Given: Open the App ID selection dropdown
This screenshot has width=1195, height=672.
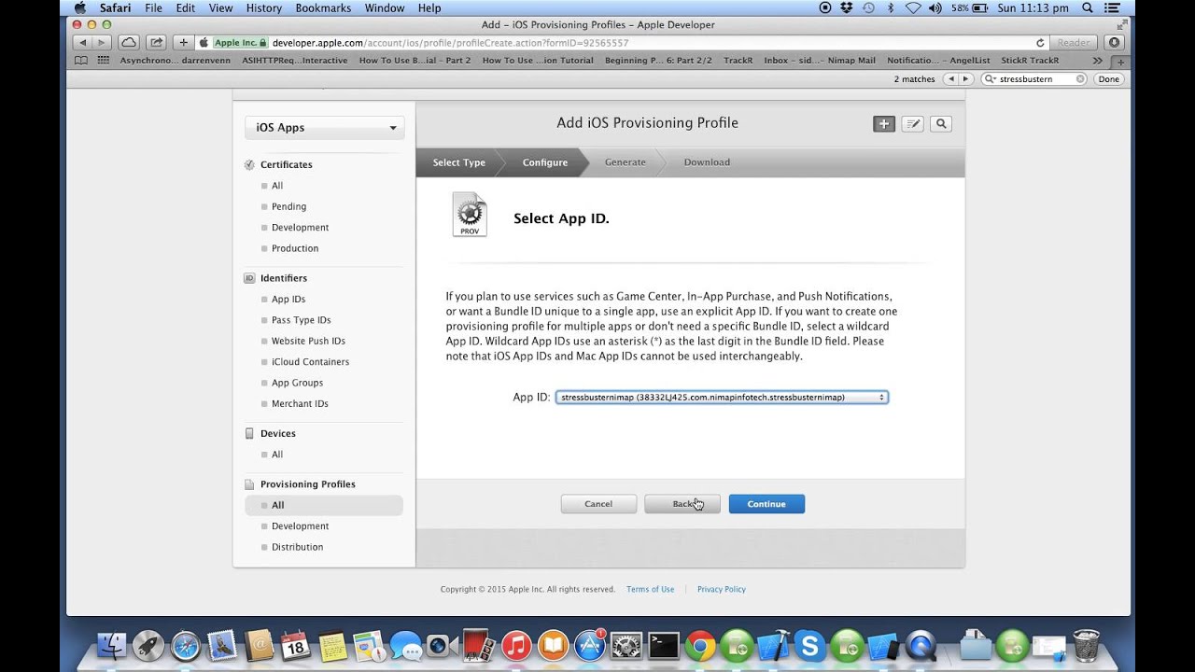Looking at the screenshot, I should coord(722,398).
